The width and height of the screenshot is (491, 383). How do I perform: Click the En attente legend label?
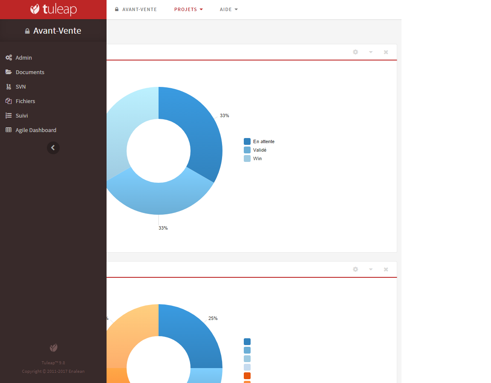point(264,141)
